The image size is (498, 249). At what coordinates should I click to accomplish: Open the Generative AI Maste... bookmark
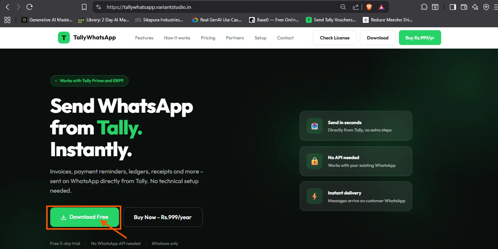(47, 20)
